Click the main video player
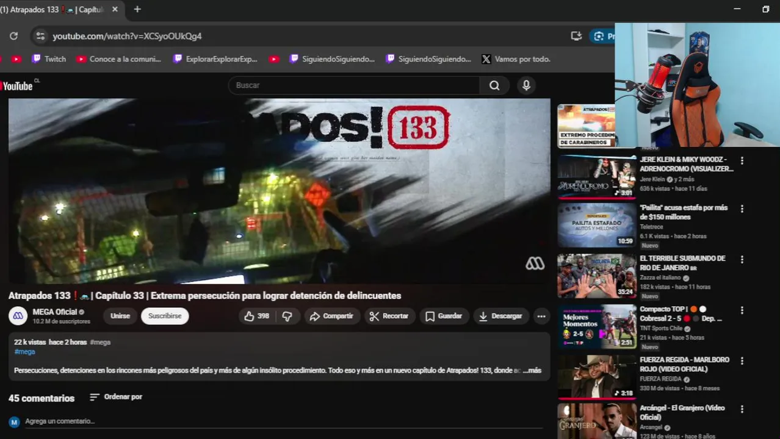This screenshot has width=780, height=439. tap(279, 191)
